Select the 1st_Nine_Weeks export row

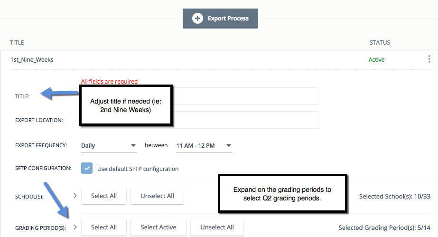coord(32,60)
